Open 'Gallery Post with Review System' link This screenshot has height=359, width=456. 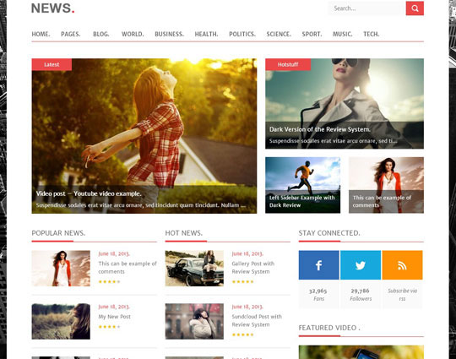tap(253, 268)
